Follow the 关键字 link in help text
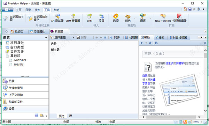 [179, 63]
